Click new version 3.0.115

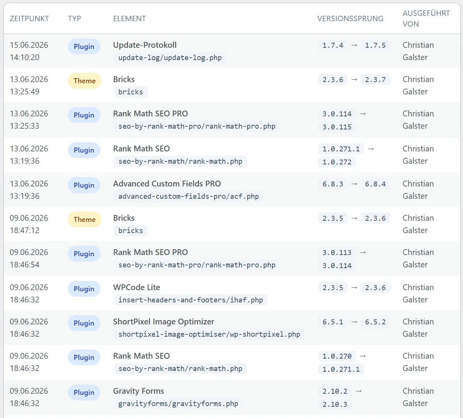pos(337,127)
